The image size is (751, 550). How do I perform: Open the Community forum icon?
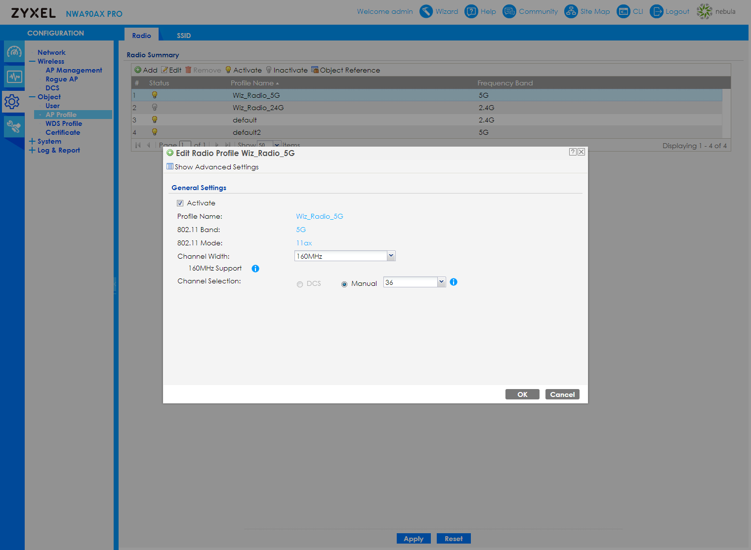[x=509, y=11]
